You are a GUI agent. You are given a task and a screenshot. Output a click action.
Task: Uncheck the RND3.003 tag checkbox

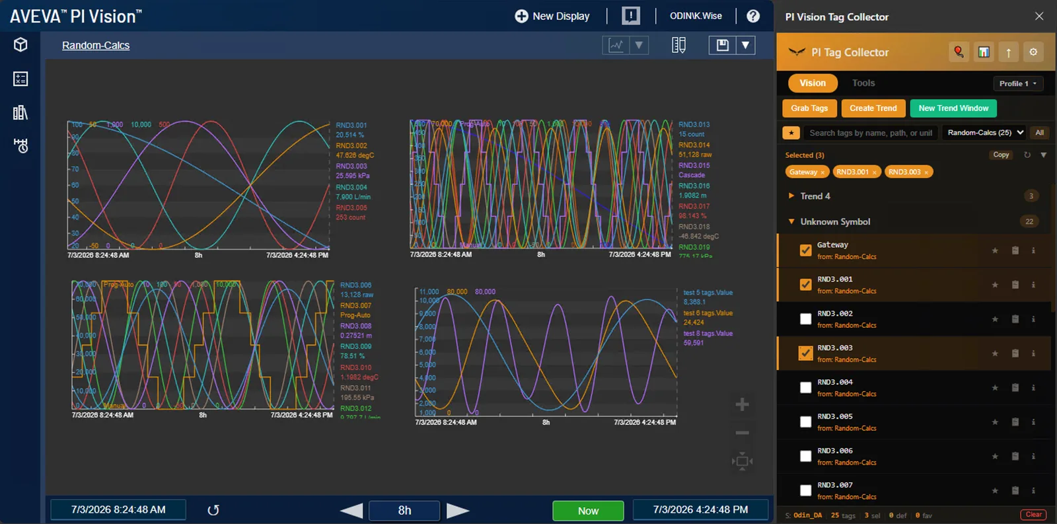tap(805, 354)
